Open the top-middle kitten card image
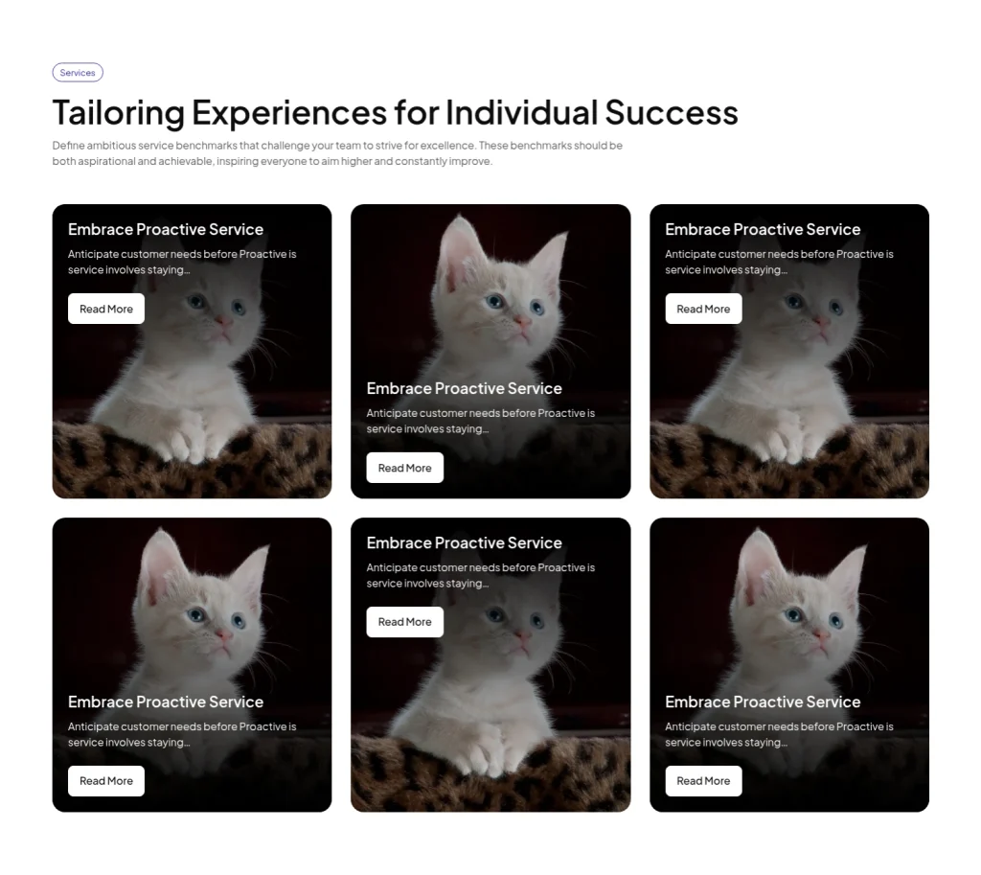The width and height of the screenshot is (981, 875). pos(490,288)
